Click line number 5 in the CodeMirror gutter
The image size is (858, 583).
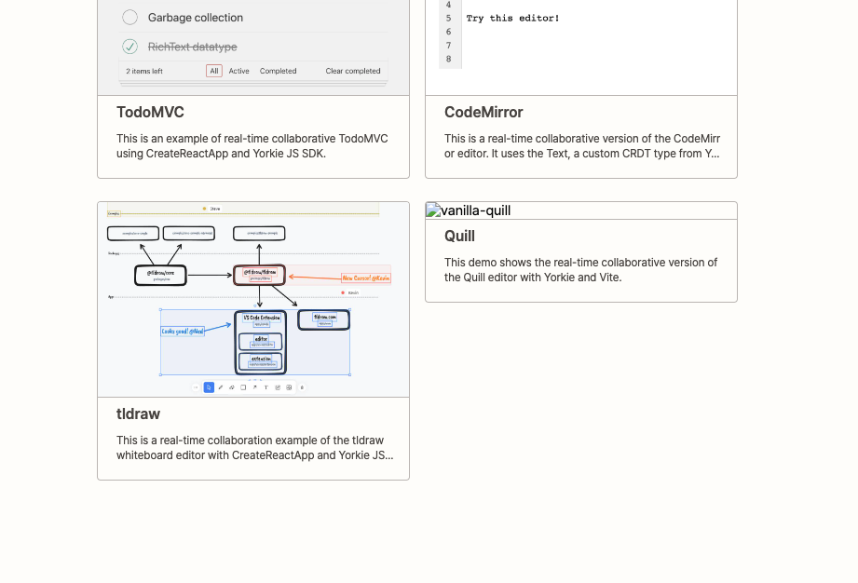(x=448, y=18)
